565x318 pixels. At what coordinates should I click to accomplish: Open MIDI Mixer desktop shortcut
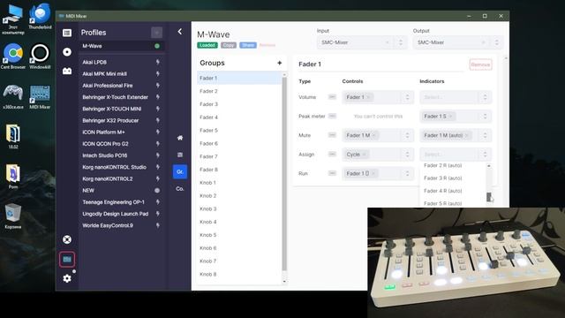[x=40, y=96]
